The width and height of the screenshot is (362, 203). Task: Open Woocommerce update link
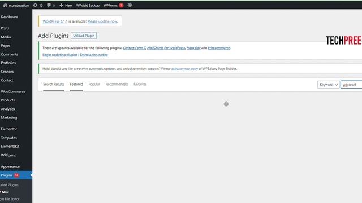click(219, 48)
